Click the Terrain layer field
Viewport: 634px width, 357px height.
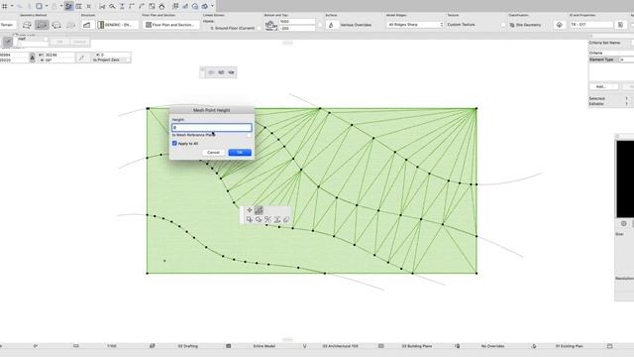[8, 25]
